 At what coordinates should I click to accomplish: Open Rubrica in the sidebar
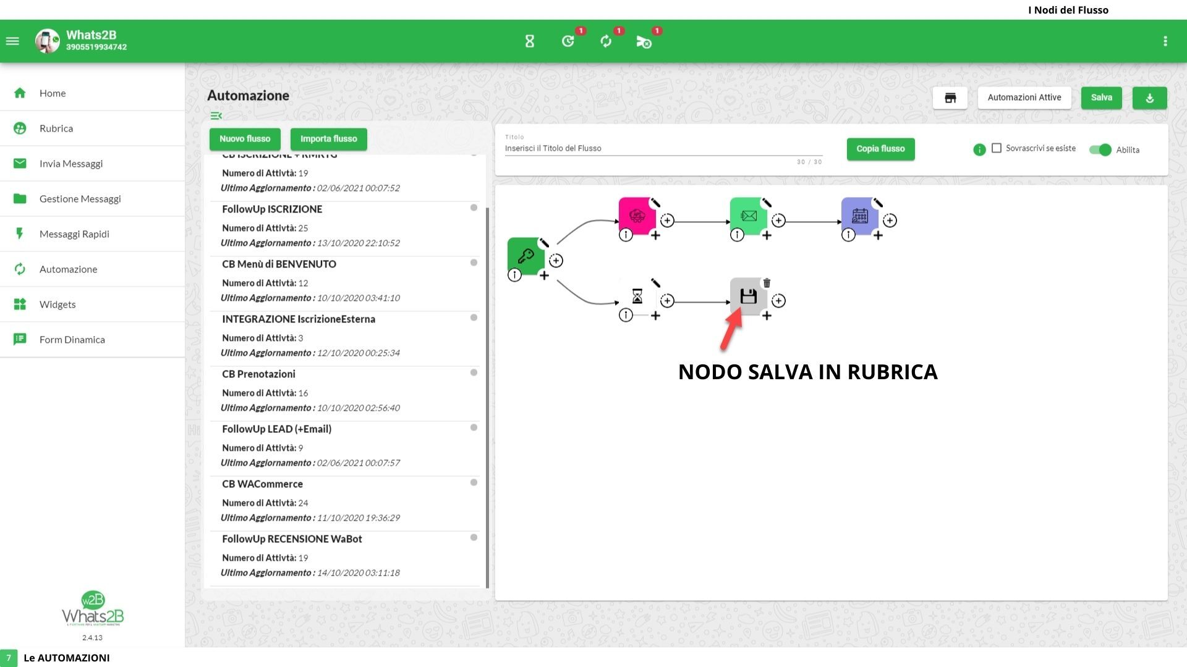pyautogui.click(x=93, y=128)
